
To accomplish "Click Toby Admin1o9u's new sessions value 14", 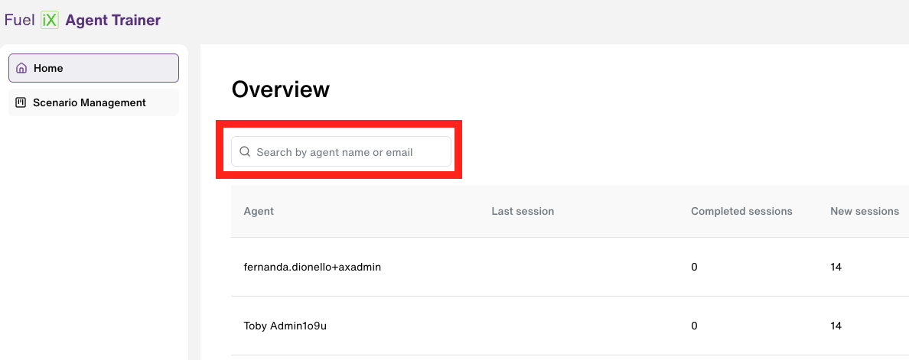I will click(x=836, y=326).
